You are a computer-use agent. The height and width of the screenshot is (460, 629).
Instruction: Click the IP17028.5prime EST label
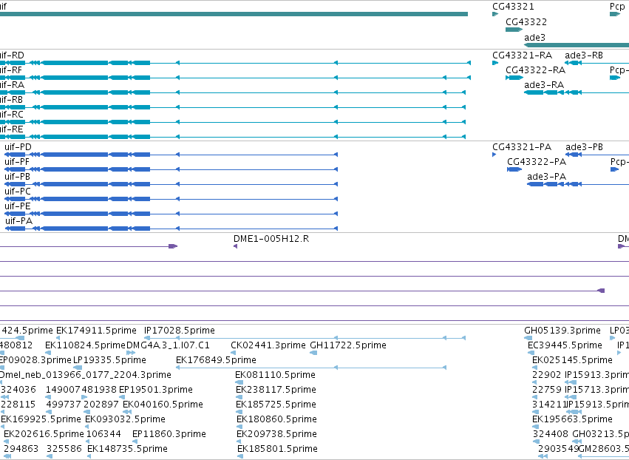tap(180, 331)
